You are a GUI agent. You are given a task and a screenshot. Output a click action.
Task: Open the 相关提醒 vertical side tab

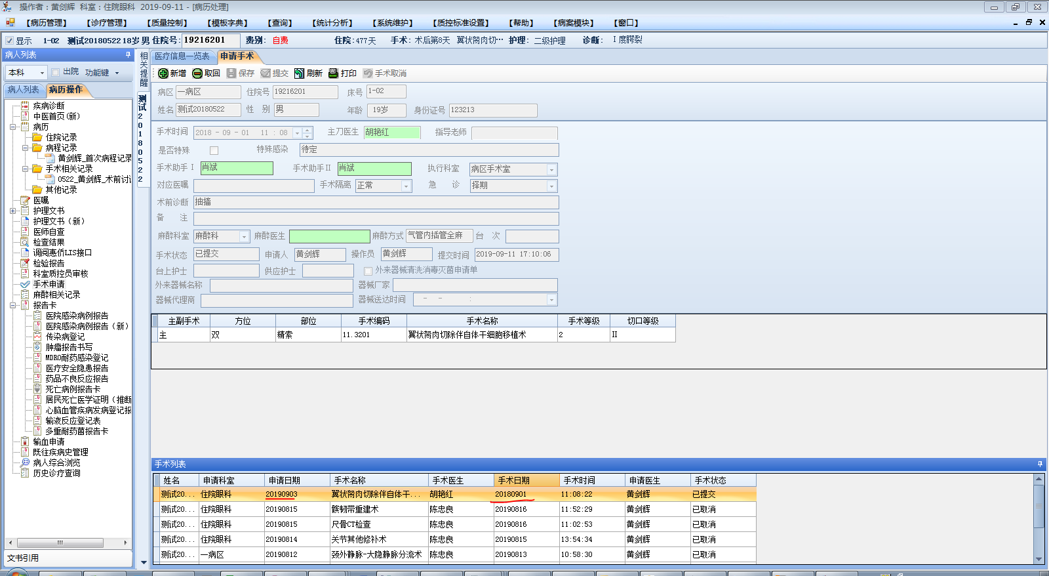click(x=144, y=70)
